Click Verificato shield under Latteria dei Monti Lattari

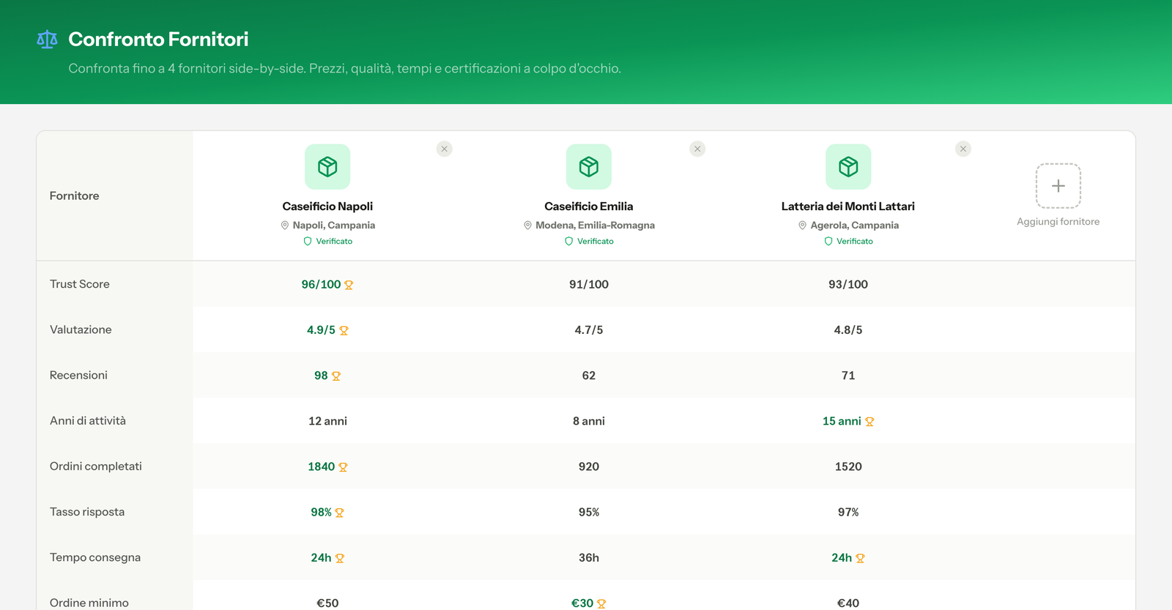(828, 242)
